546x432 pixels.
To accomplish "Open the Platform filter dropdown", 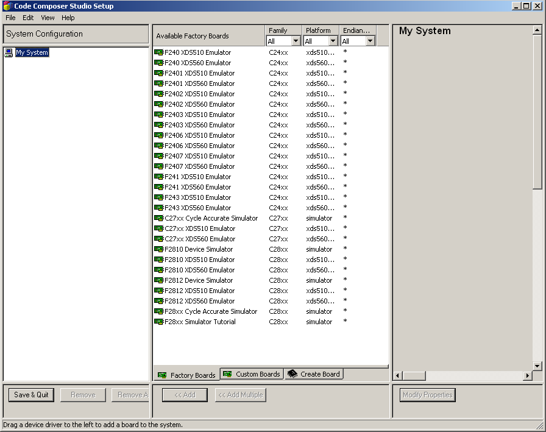I will click(331, 41).
